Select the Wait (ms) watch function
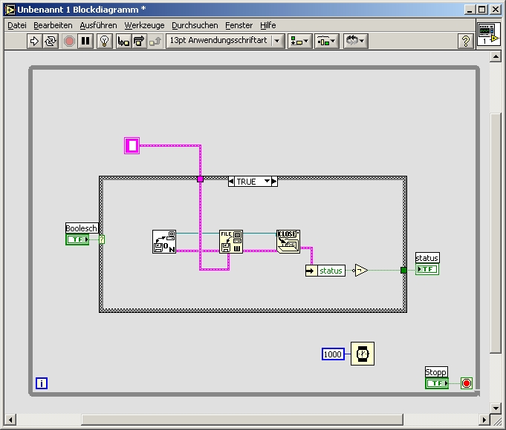 pyautogui.click(x=363, y=354)
